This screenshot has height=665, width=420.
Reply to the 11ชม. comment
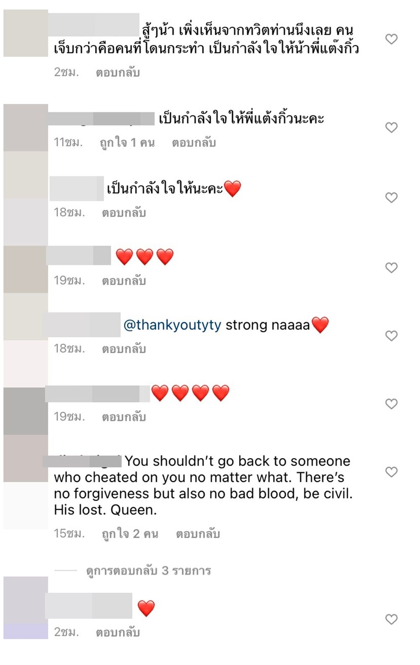194,143
